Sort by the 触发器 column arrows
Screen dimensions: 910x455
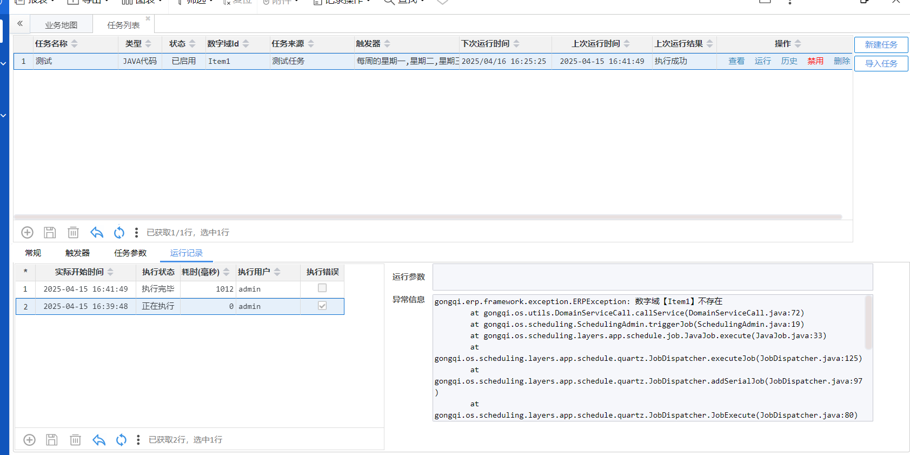pos(387,44)
